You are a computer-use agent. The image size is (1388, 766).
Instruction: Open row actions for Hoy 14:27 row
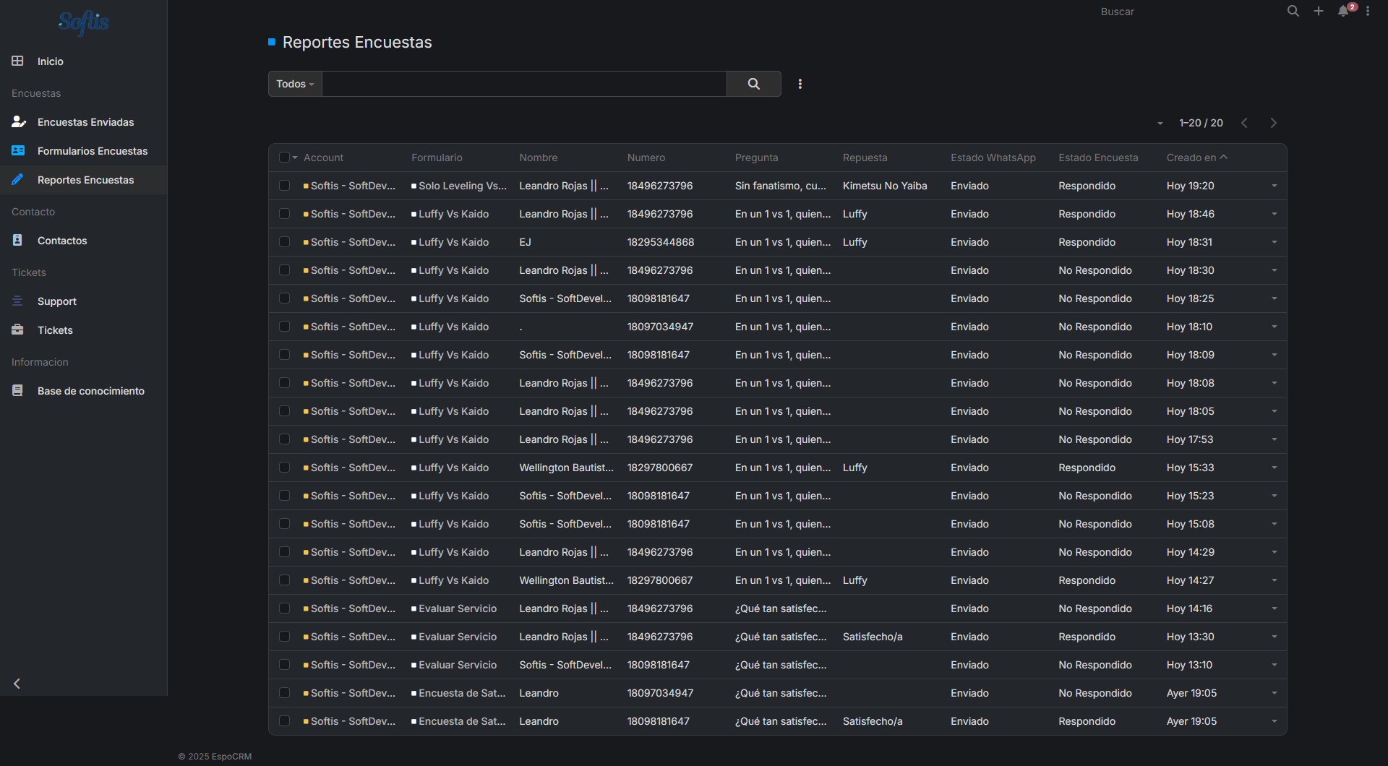(x=1274, y=580)
